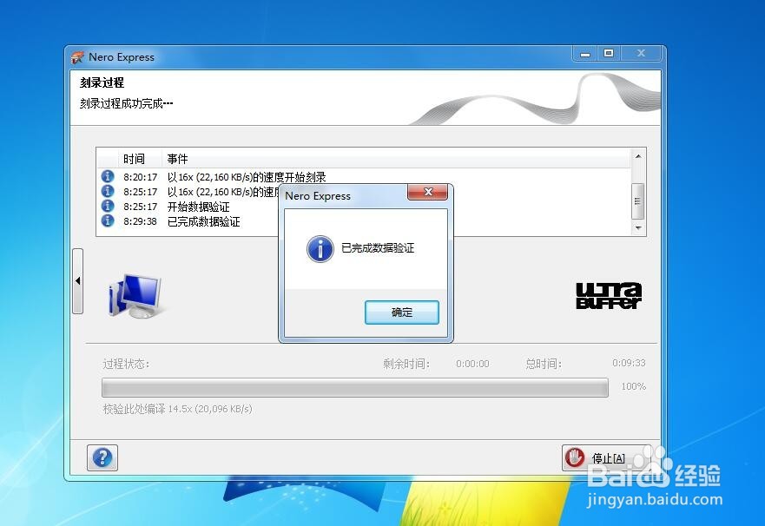The image size is (765, 526).
Task: Select the log row 以16x速度开始刻录 at 8:20:17
Action: [x=364, y=177]
